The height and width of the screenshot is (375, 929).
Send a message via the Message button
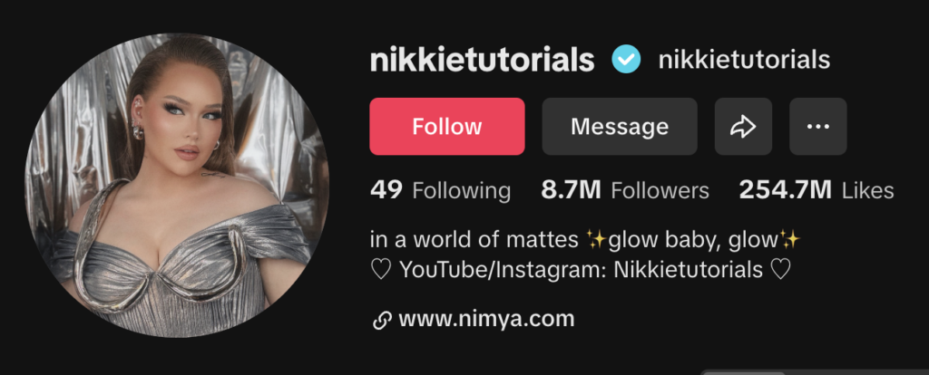(620, 127)
